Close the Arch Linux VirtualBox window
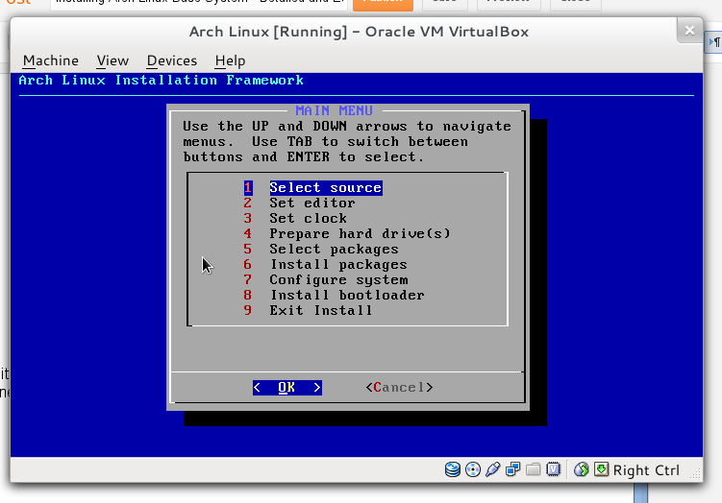Screen dimensions: 722x503 689,31
